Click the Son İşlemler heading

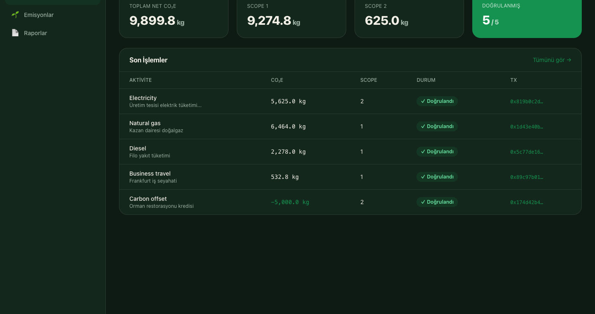coord(148,60)
